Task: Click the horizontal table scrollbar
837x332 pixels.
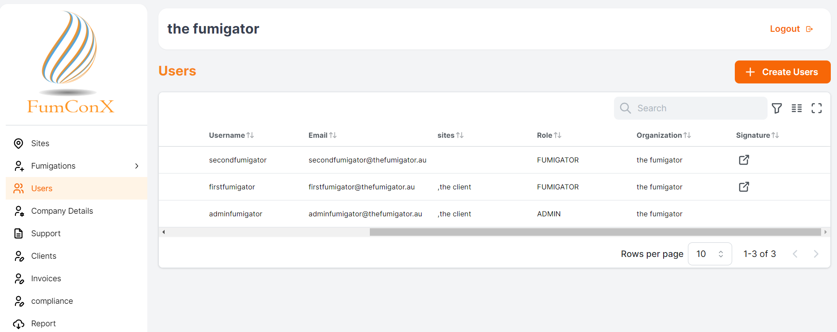Action: tap(595, 232)
